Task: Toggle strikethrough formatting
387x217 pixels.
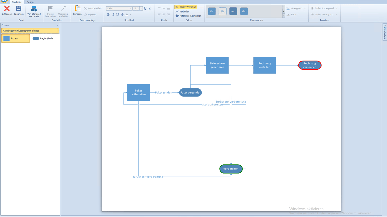Action: (x=122, y=14)
